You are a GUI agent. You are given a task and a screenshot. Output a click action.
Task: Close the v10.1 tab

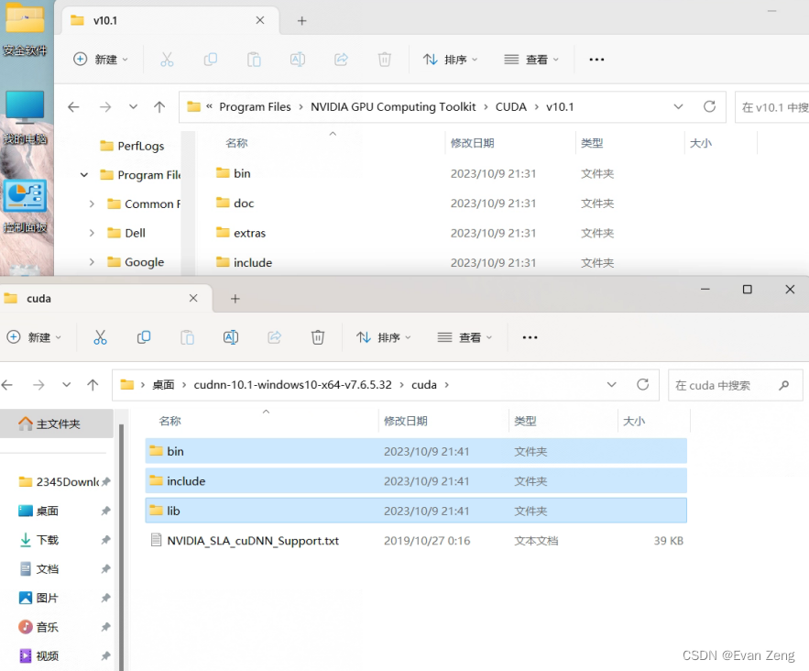tap(260, 21)
